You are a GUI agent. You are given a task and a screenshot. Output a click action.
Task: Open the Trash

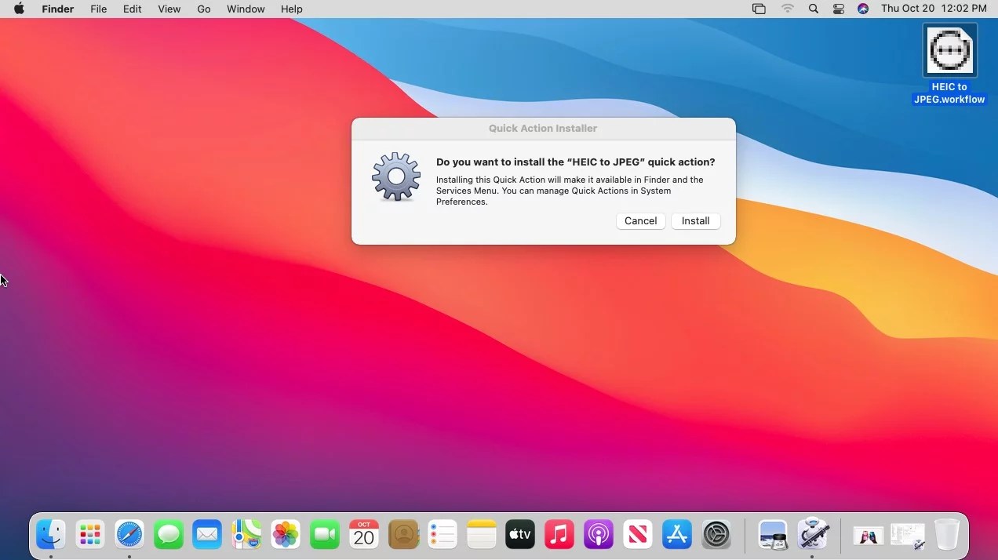click(947, 534)
